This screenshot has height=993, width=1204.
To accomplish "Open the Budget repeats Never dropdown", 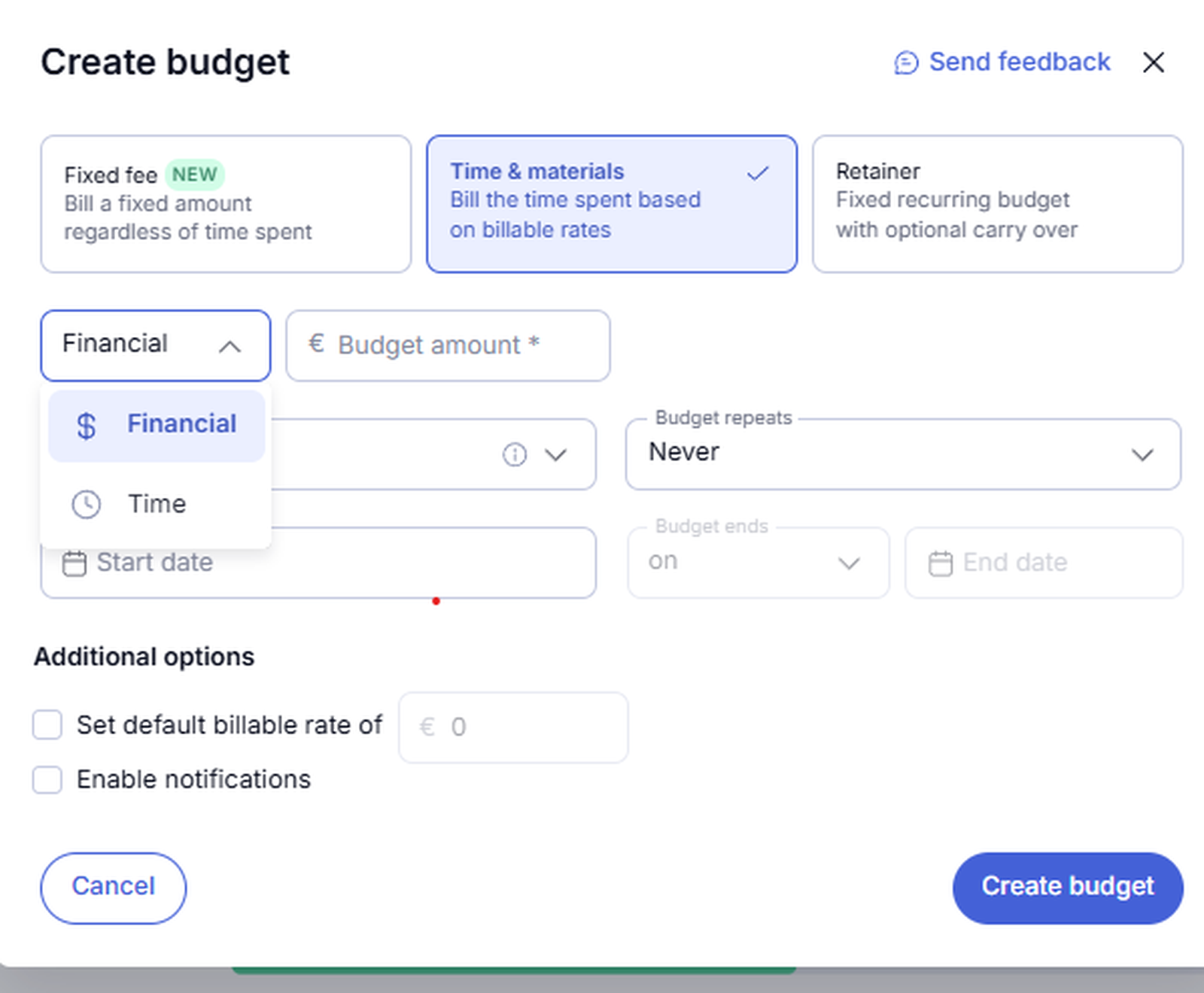I will click(902, 454).
